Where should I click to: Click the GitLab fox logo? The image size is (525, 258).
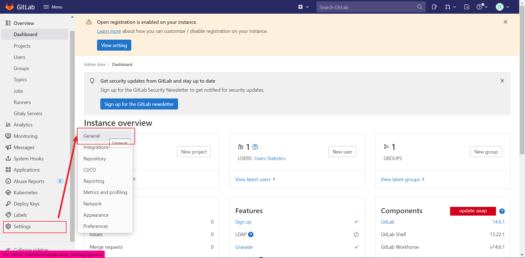(10, 7)
